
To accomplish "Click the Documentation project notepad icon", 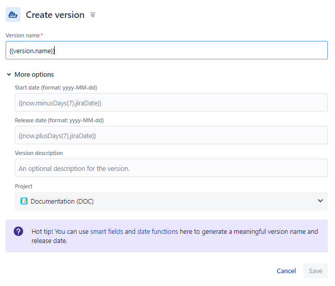I will click(24, 201).
